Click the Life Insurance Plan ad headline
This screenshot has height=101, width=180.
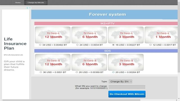click(x=15, y=44)
